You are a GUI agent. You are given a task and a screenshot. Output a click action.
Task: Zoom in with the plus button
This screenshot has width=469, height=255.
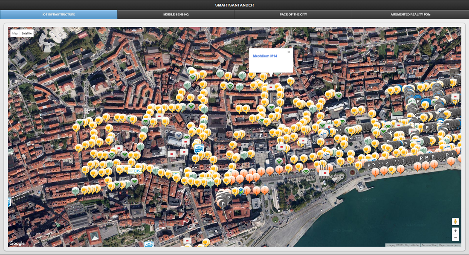[x=455, y=231]
